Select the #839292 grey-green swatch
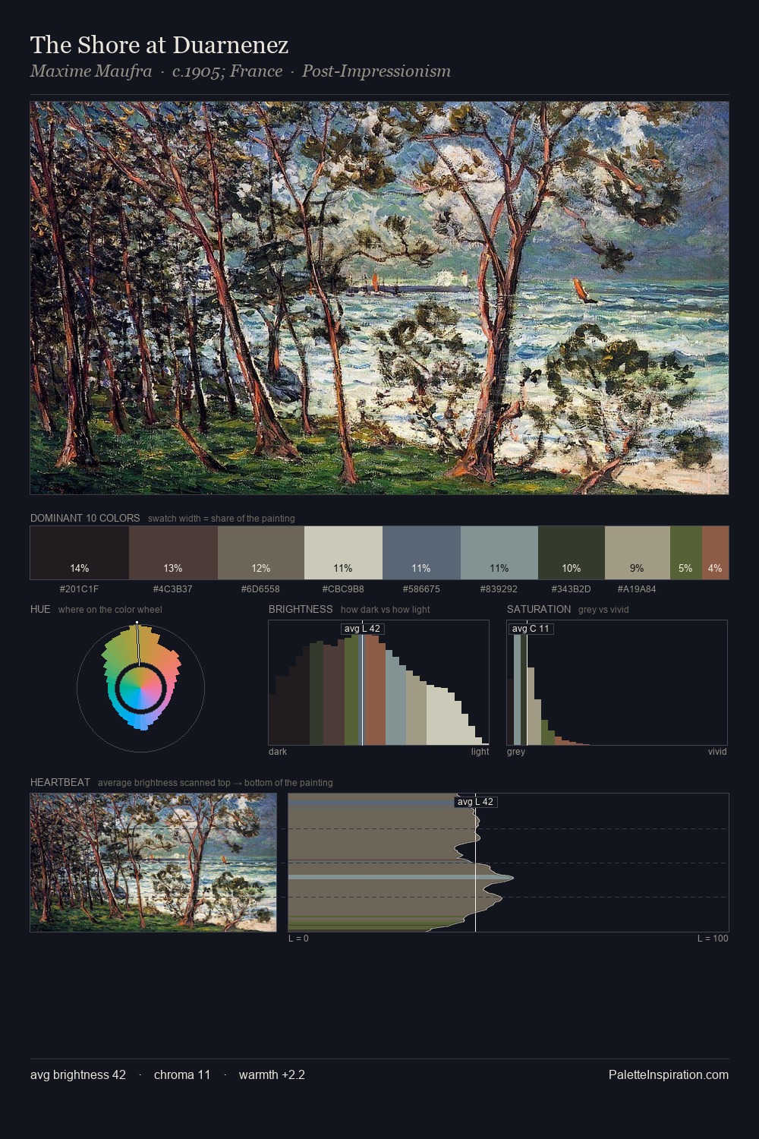Screen dimensions: 759x1139 499,553
